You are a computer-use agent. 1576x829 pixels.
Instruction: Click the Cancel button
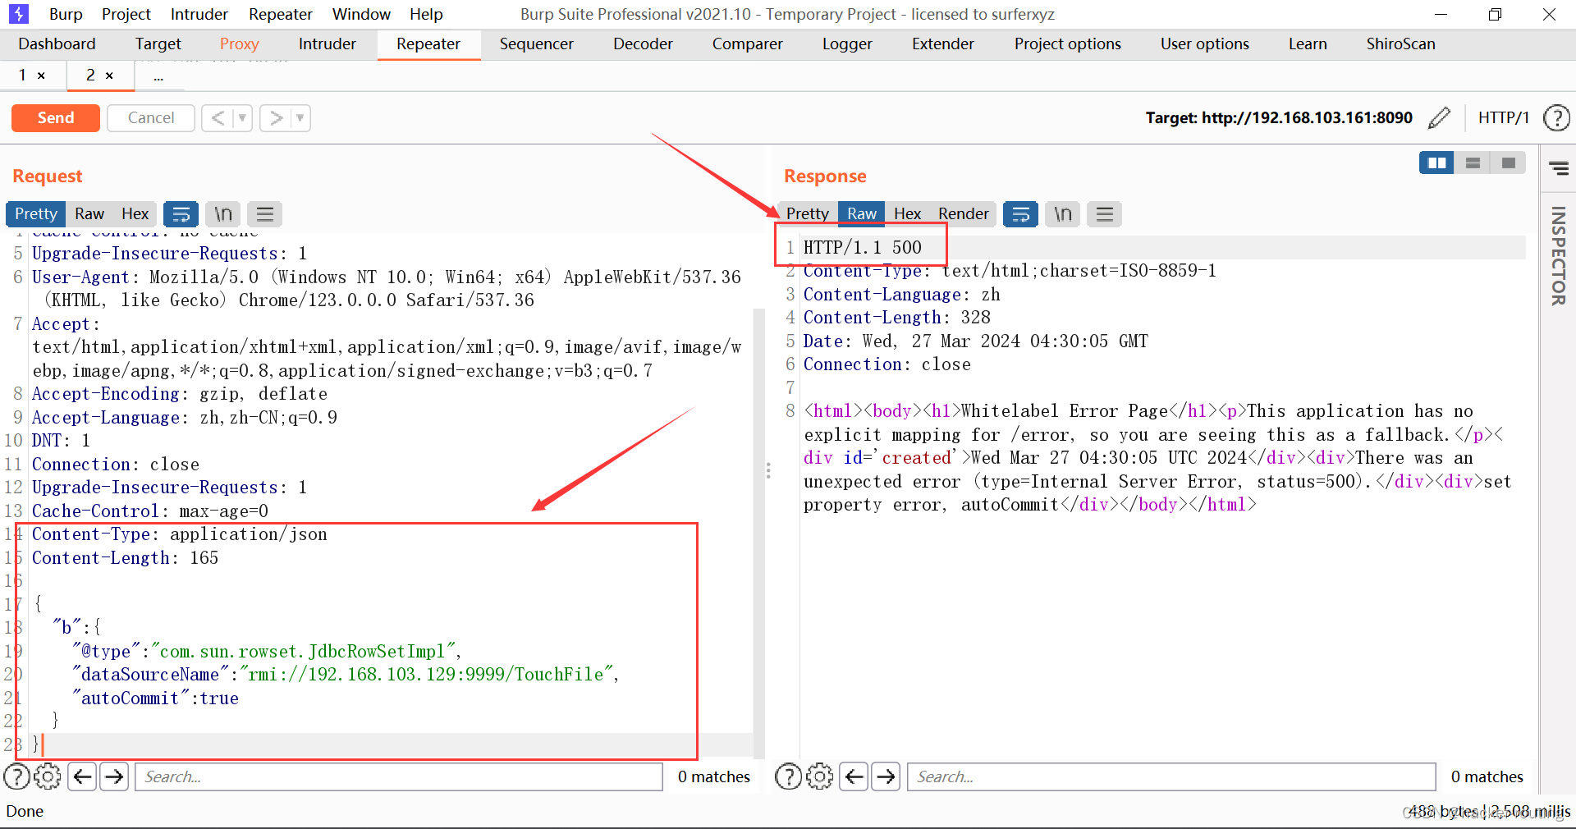(150, 117)
